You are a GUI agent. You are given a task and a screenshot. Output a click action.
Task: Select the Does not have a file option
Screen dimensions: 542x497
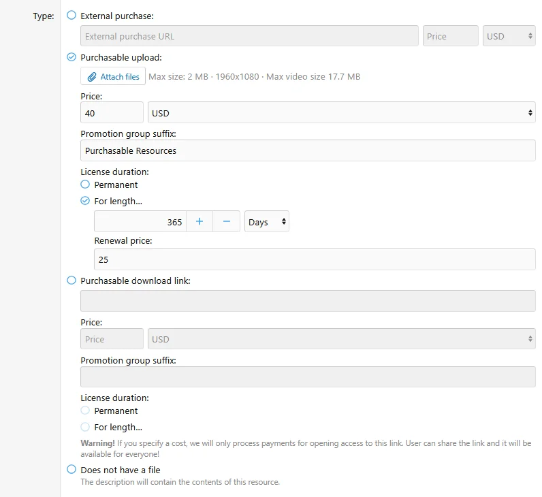[71, 469]
